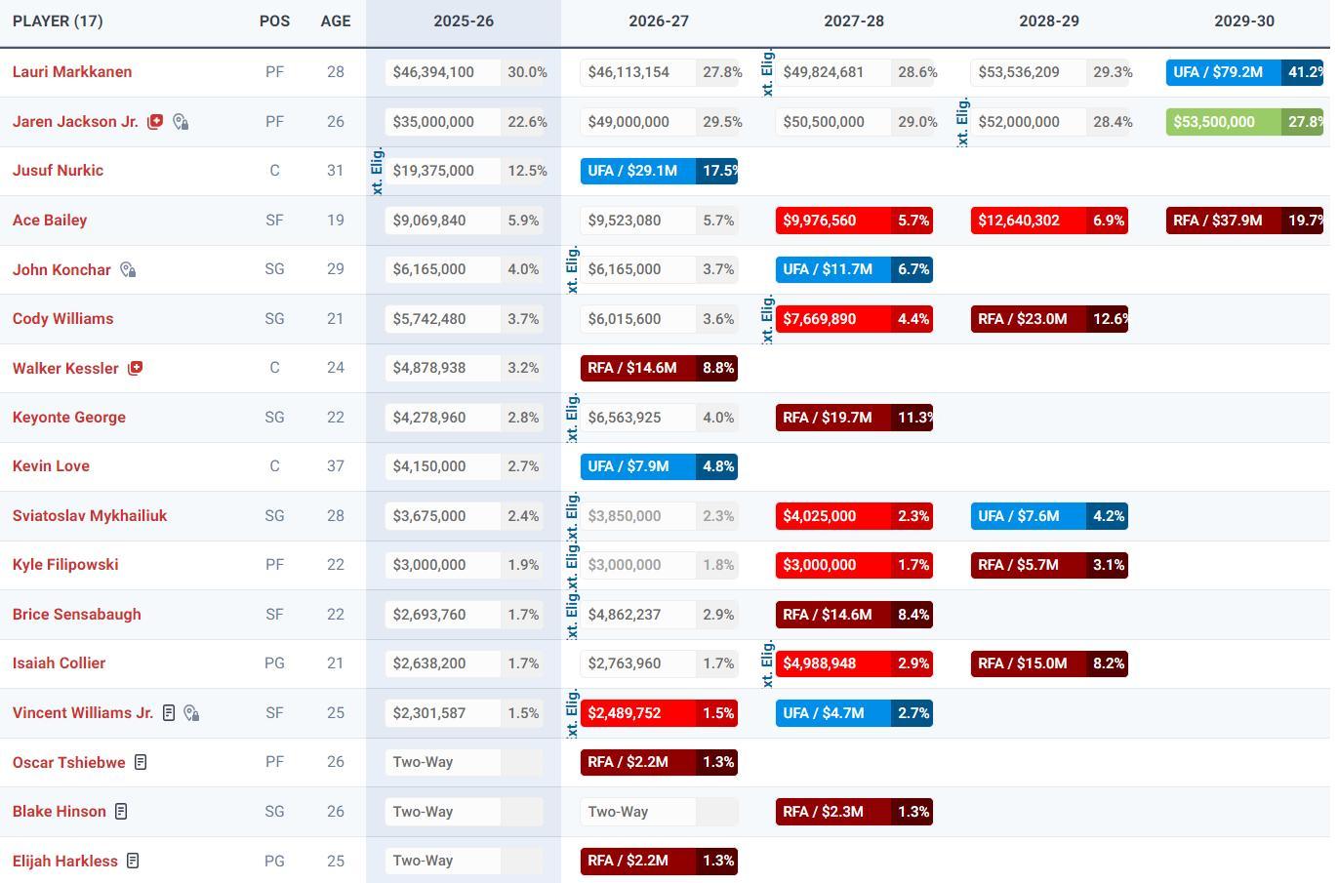The height and width of the screenshot is (883, 1338).
Task: Click the location-lock icon next to Jaren Jackson Jr.
Action: pos(181,122)
